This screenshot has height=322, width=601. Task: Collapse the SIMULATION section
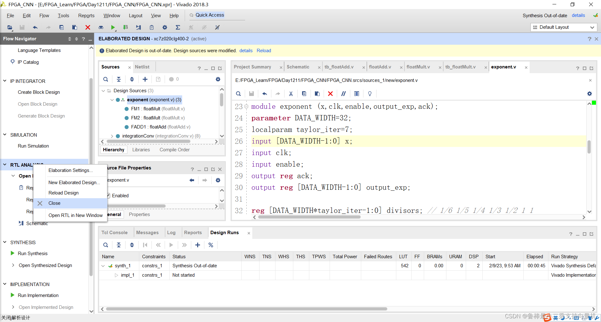click(x=5, y=135)
